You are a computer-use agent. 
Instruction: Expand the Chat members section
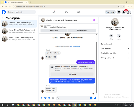(x=115, y=49)
